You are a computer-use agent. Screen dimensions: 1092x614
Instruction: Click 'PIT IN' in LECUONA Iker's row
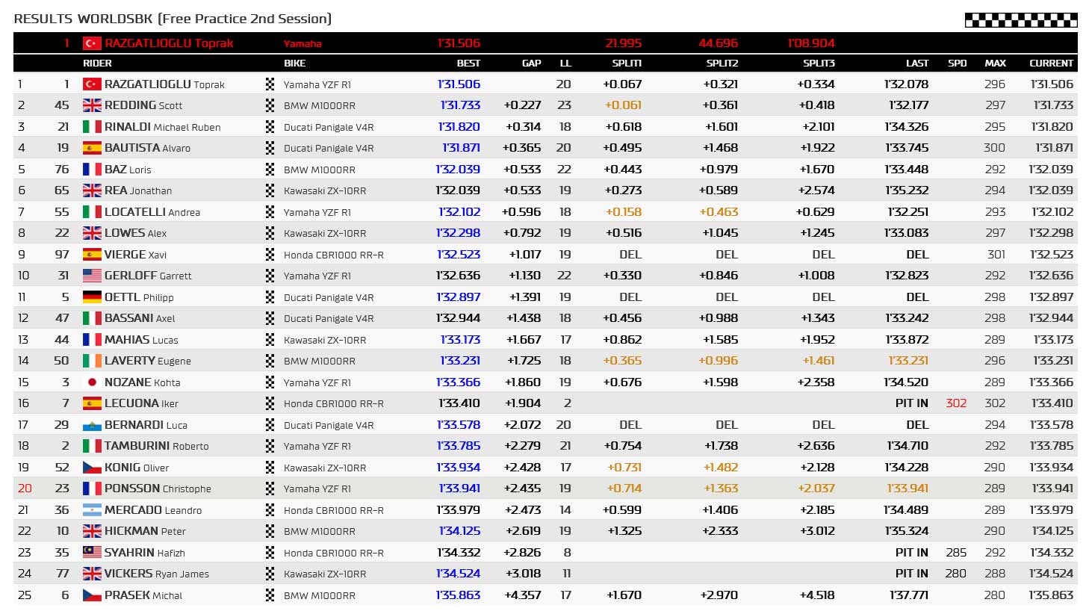point(912,403)
